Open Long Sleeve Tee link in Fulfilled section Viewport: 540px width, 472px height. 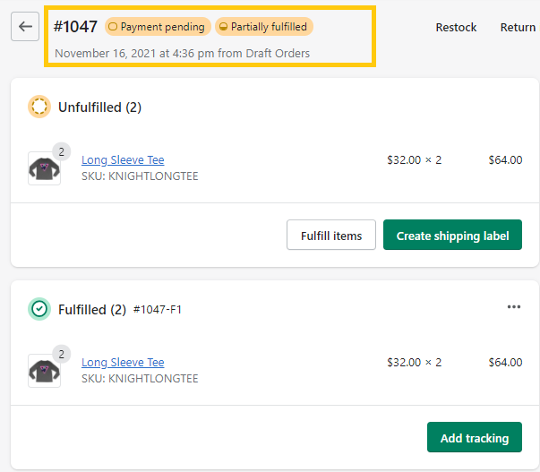(x=123, y=363)
